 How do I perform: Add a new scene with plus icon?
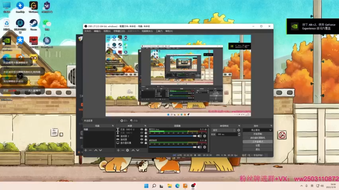pyautogui.click(x=86, y=150)
